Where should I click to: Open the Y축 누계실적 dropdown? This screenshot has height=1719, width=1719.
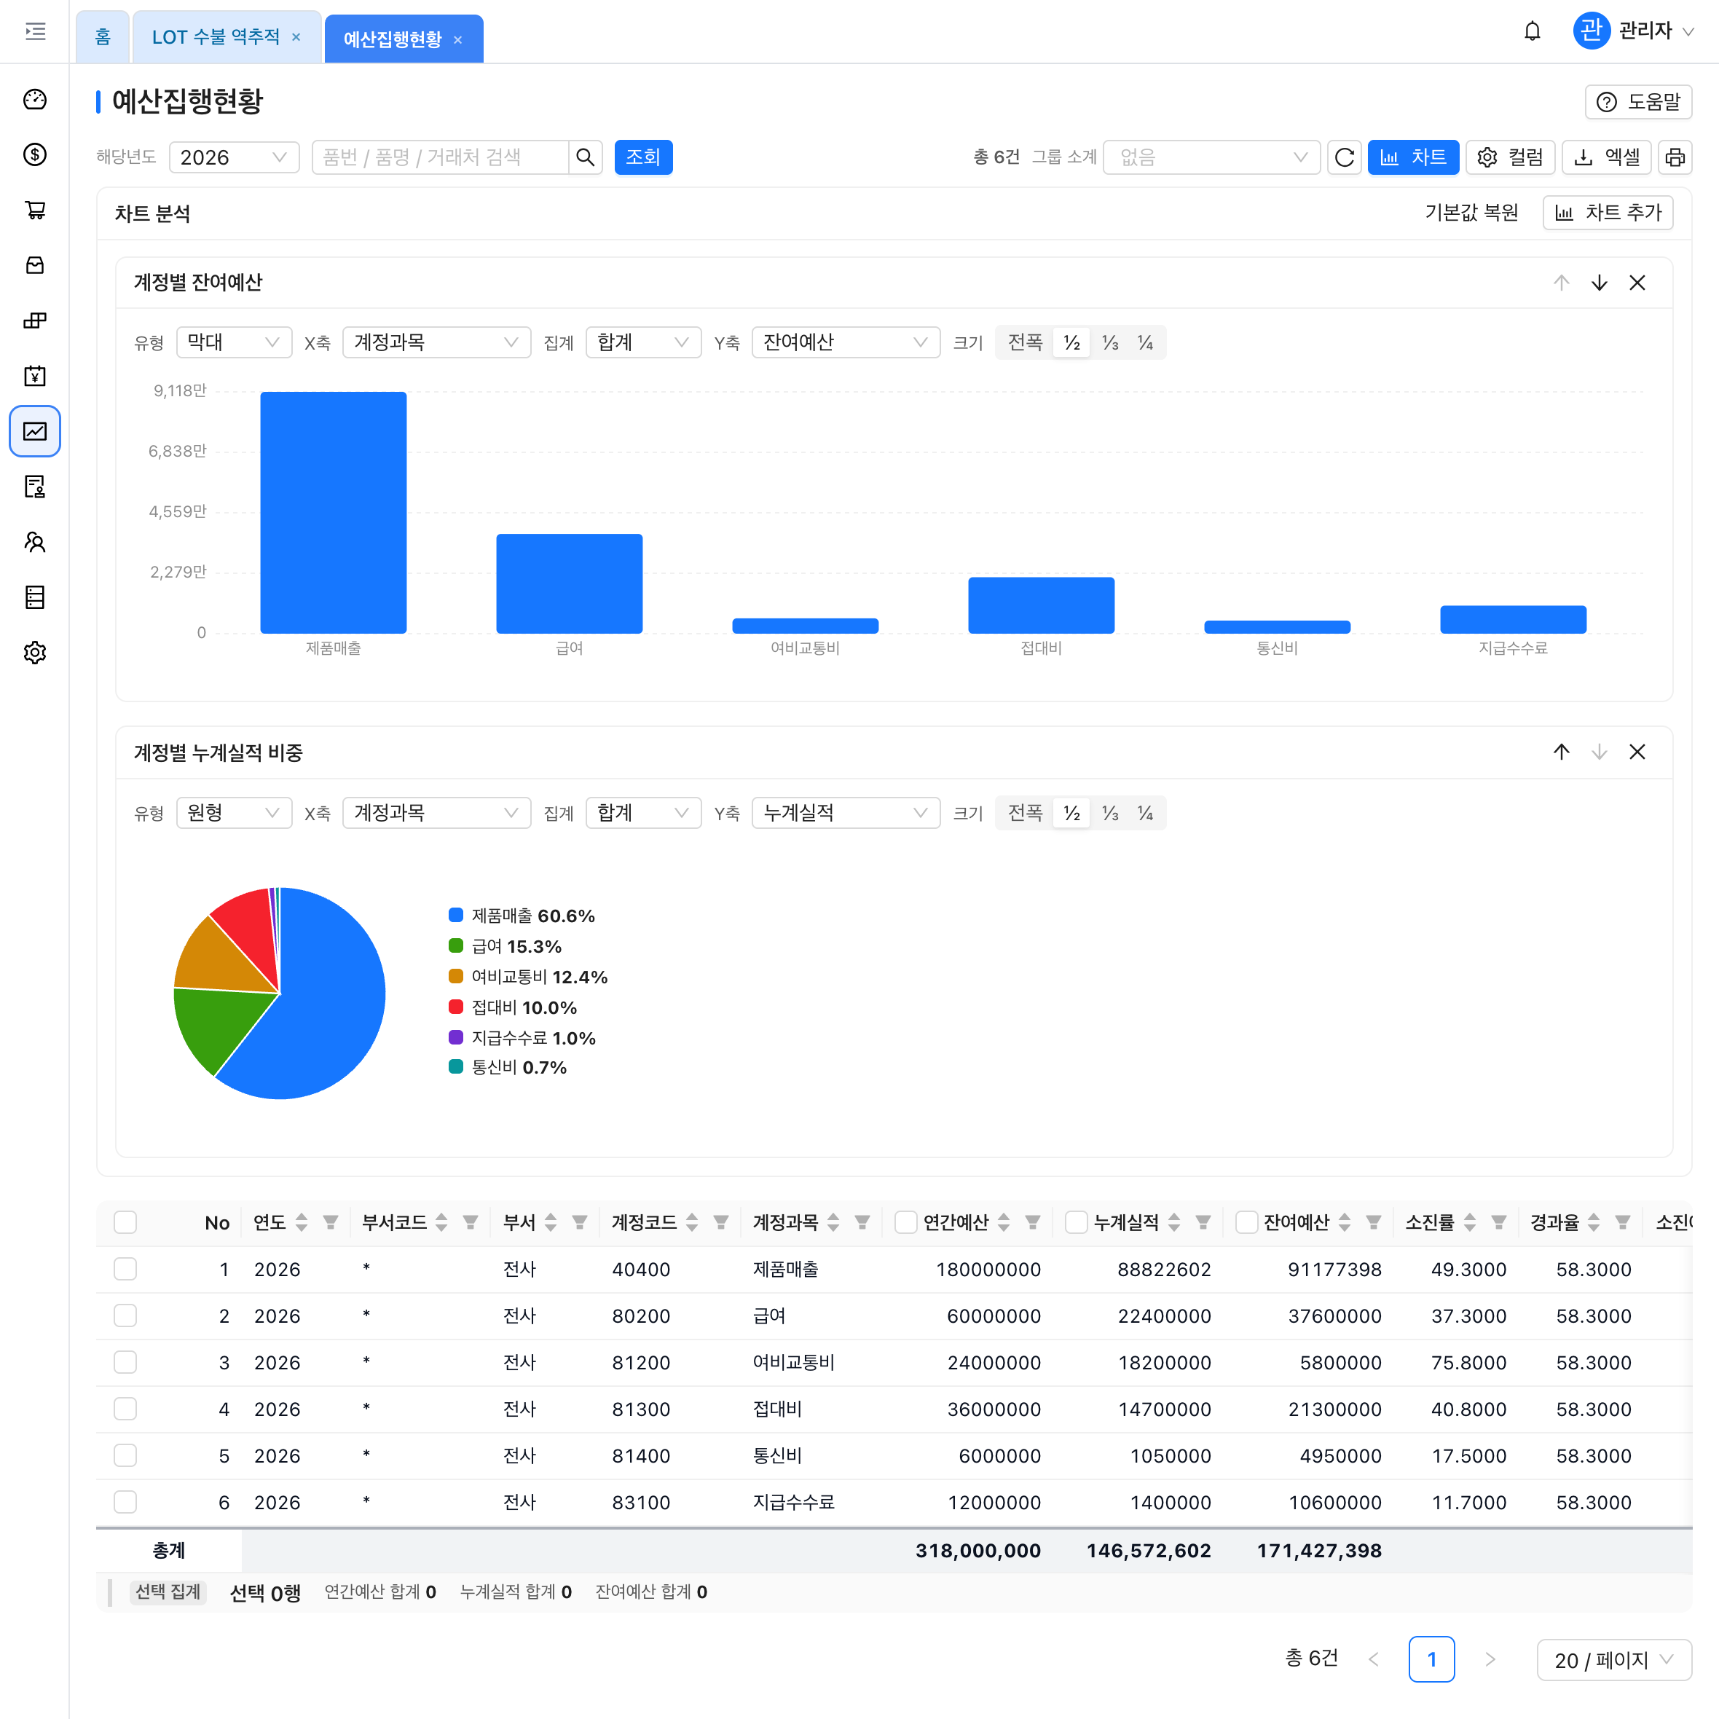(x=845, y=812)
